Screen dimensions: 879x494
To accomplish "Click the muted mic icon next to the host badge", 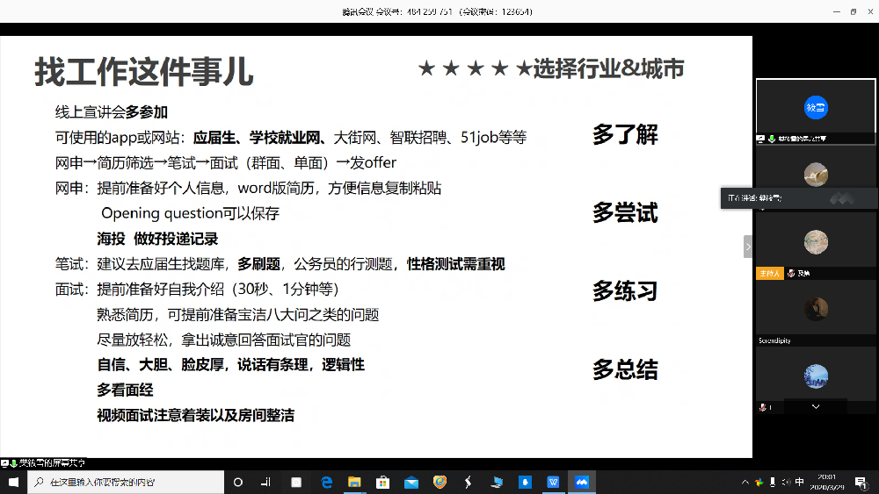I will (791, 274).
